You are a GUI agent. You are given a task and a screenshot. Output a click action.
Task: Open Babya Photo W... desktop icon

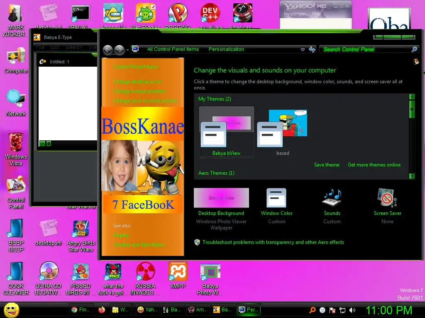click(x=210, y=279)
